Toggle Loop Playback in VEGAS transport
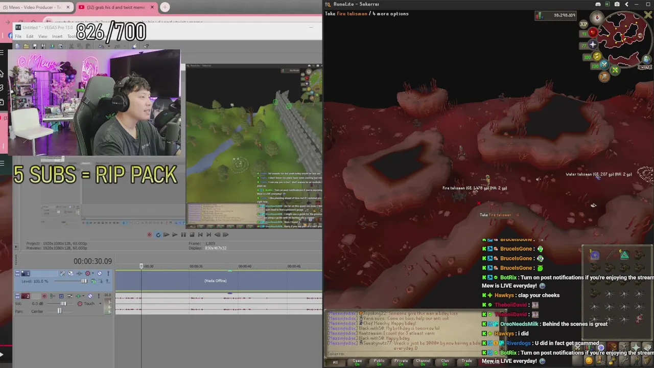The height and width of the screenshot is (368, 654). (x=158, y=235)
